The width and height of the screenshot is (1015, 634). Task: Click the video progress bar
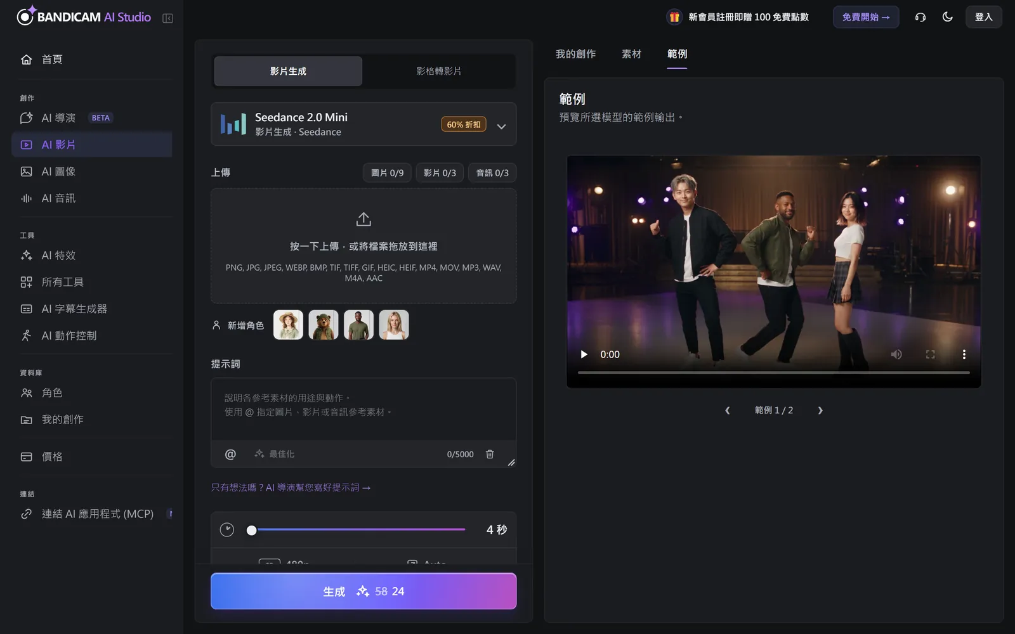(x=773, y=373)
